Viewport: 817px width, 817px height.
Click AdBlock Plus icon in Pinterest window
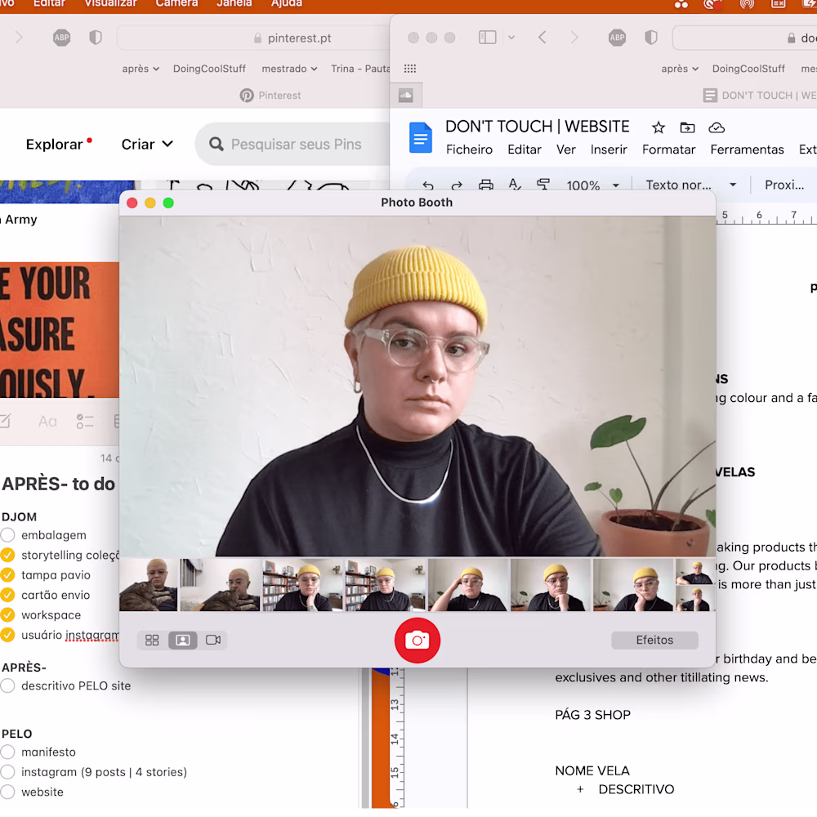click(61, 38)
